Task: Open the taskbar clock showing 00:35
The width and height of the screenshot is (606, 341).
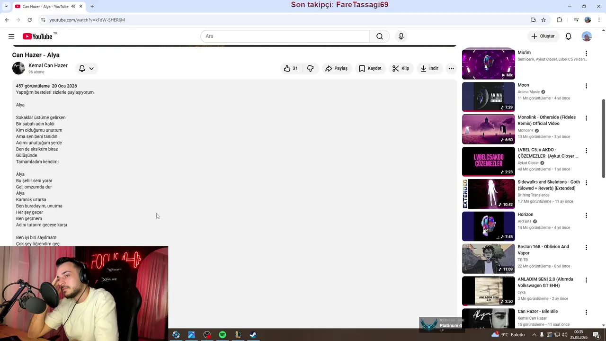Action: coord(579,335)
